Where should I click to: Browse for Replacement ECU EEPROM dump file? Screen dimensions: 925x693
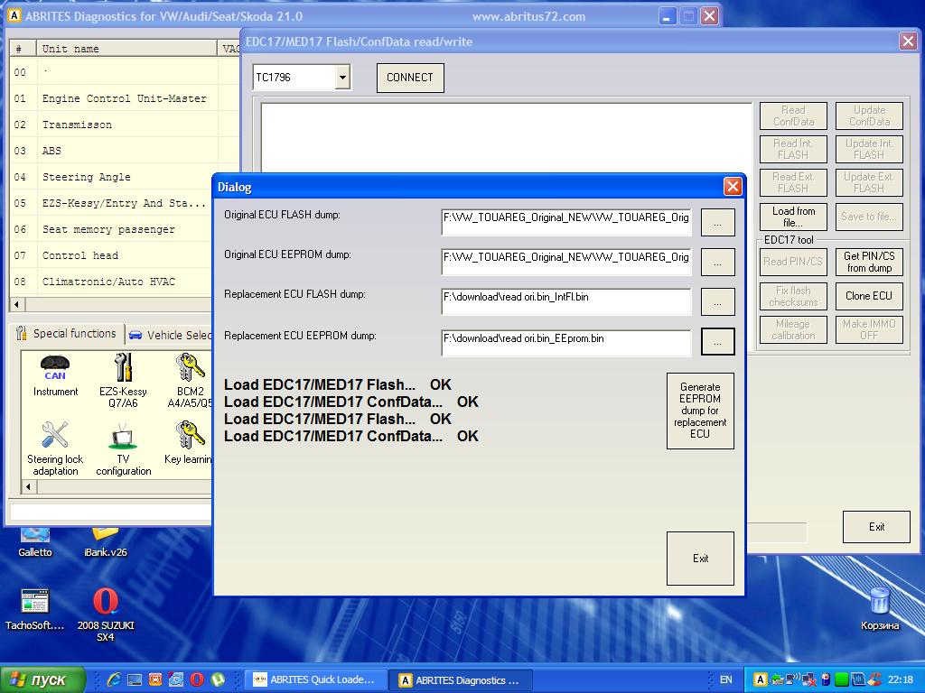[718, 342]
